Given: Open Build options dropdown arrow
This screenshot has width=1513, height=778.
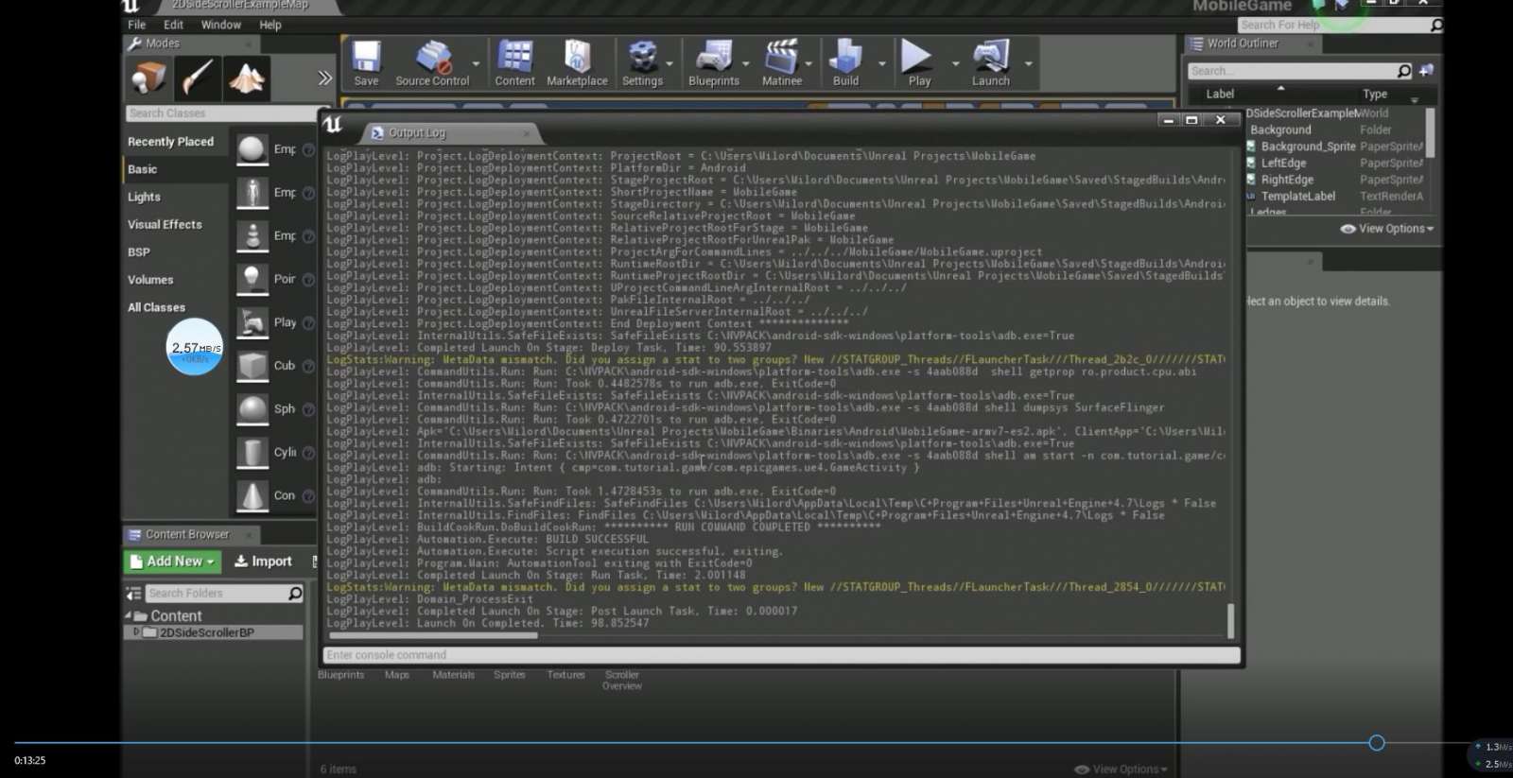Looking at the screenshot, I should pyautogui.click(x=881, y=63).
